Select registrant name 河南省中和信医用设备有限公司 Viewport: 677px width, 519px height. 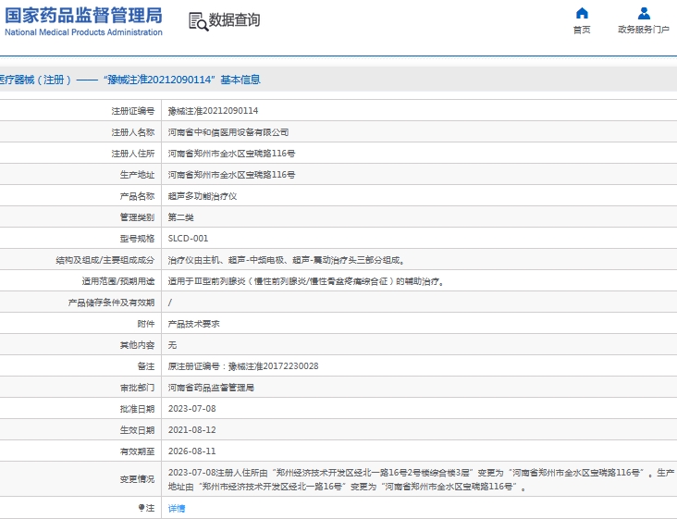(x=228, y=132)
